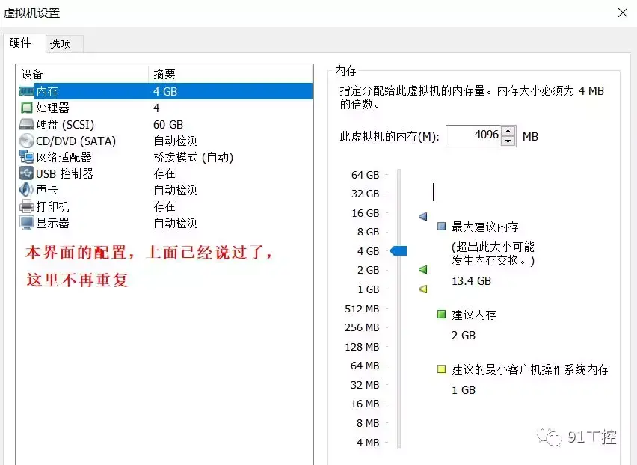Select the 打印机 device row

166,206
